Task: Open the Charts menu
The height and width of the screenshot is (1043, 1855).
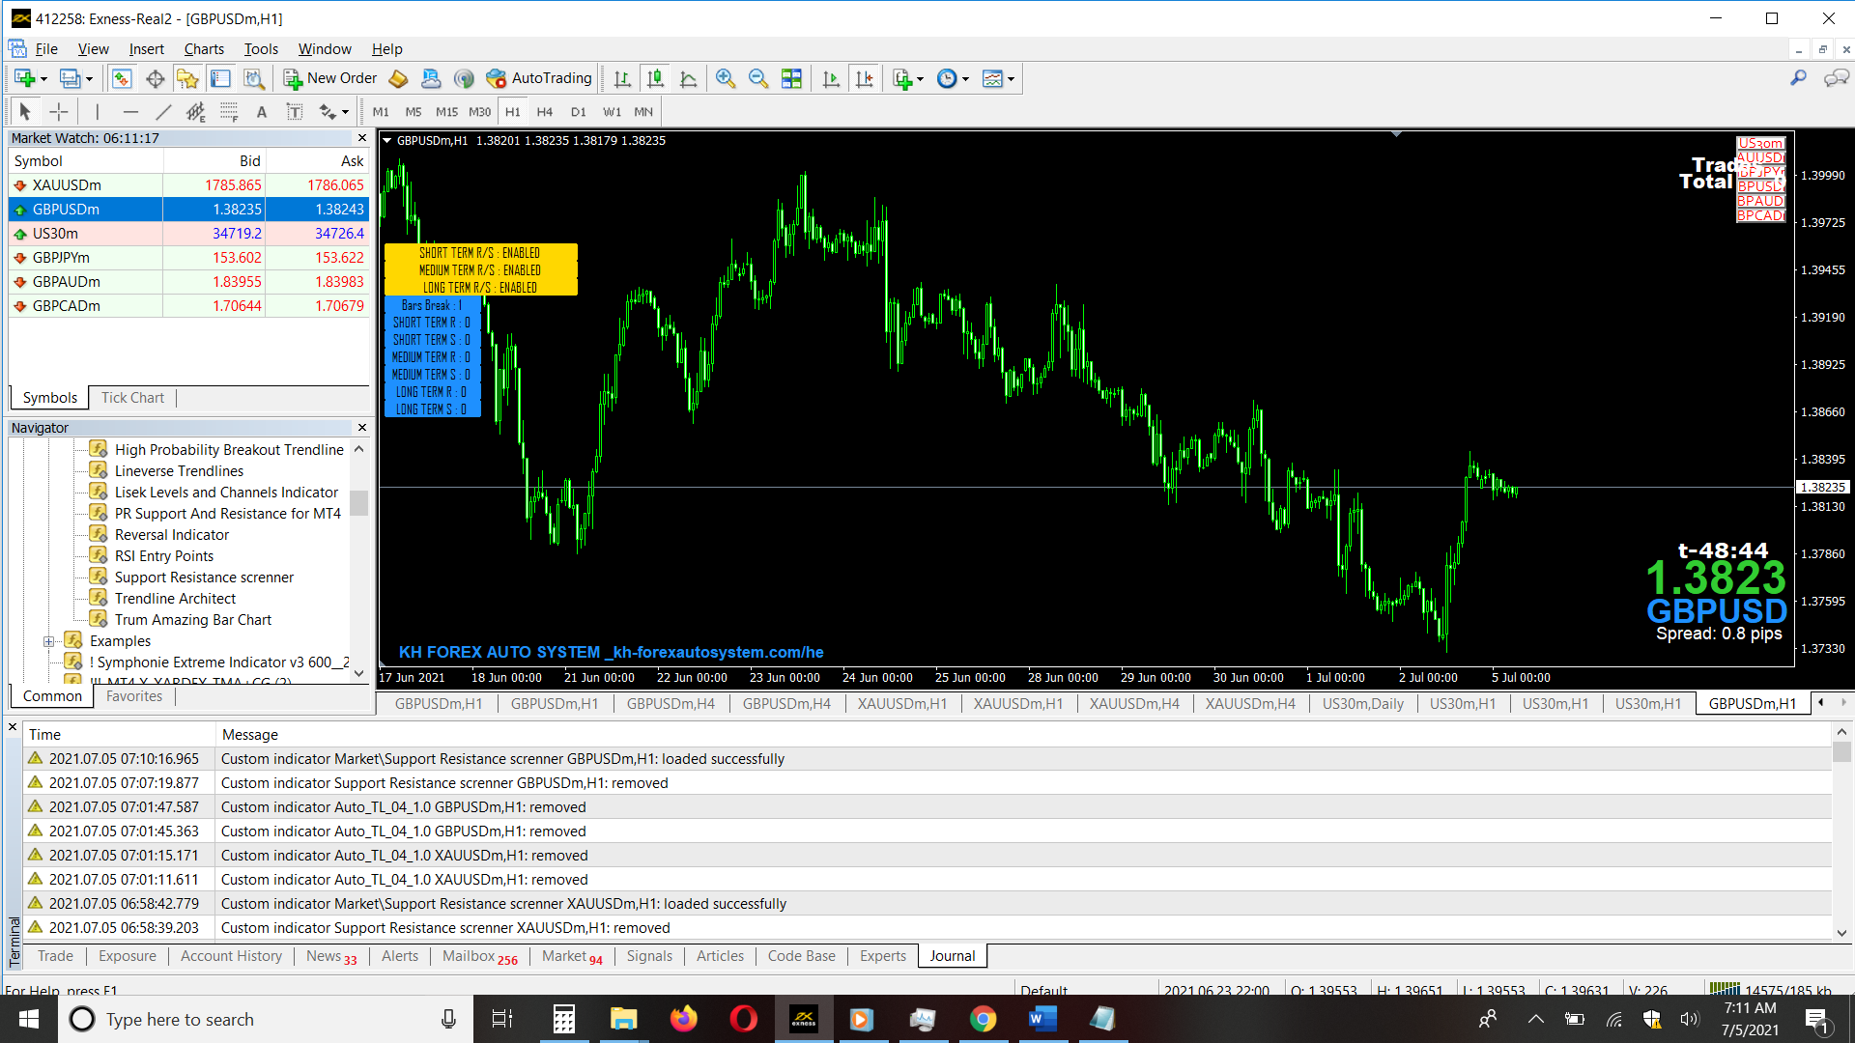Action: (x=204, y=49)
